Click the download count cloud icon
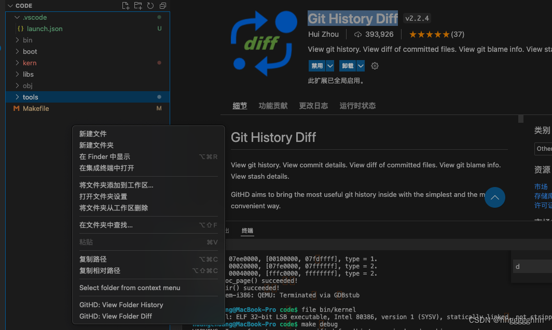Image resolution: width=552 pixels, height=330 pixels. [357, 34]
